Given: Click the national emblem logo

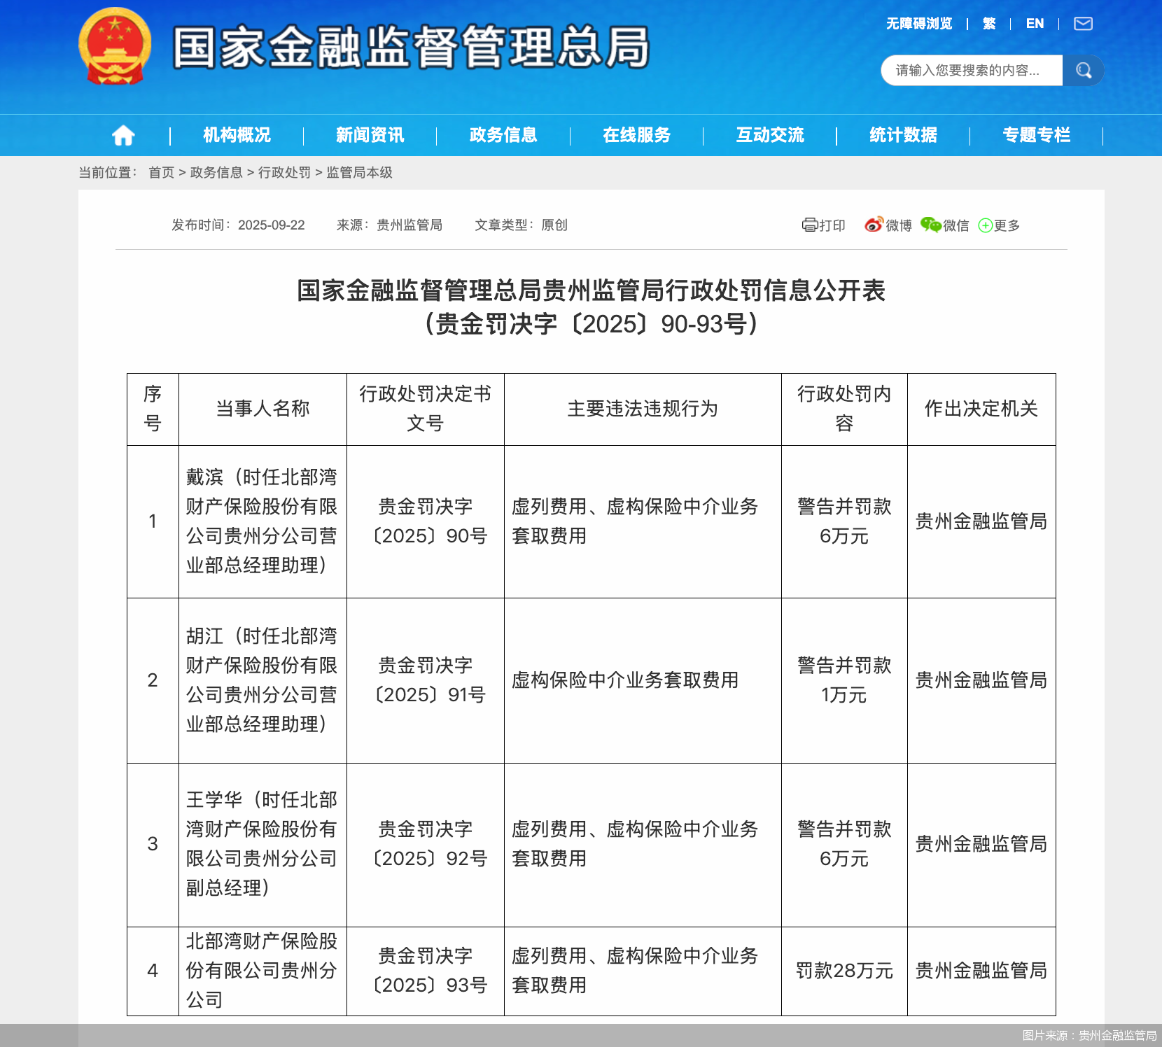Looking at the screenshot, I should pos(115,46).
